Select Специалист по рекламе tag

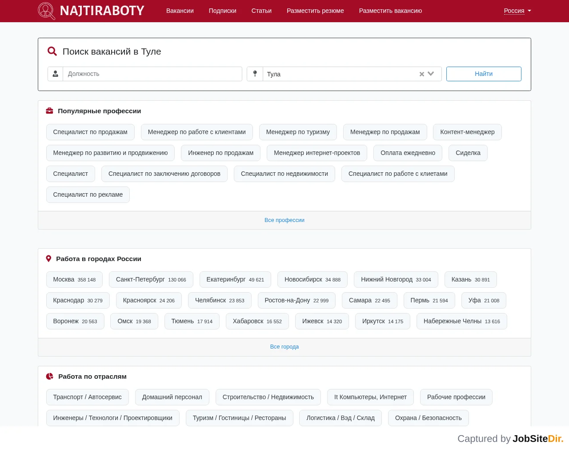click(x=88, y=194)
